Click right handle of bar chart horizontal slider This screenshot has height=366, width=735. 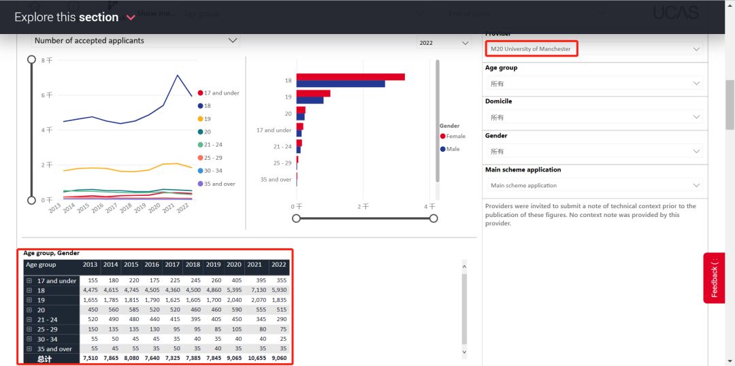434,218
